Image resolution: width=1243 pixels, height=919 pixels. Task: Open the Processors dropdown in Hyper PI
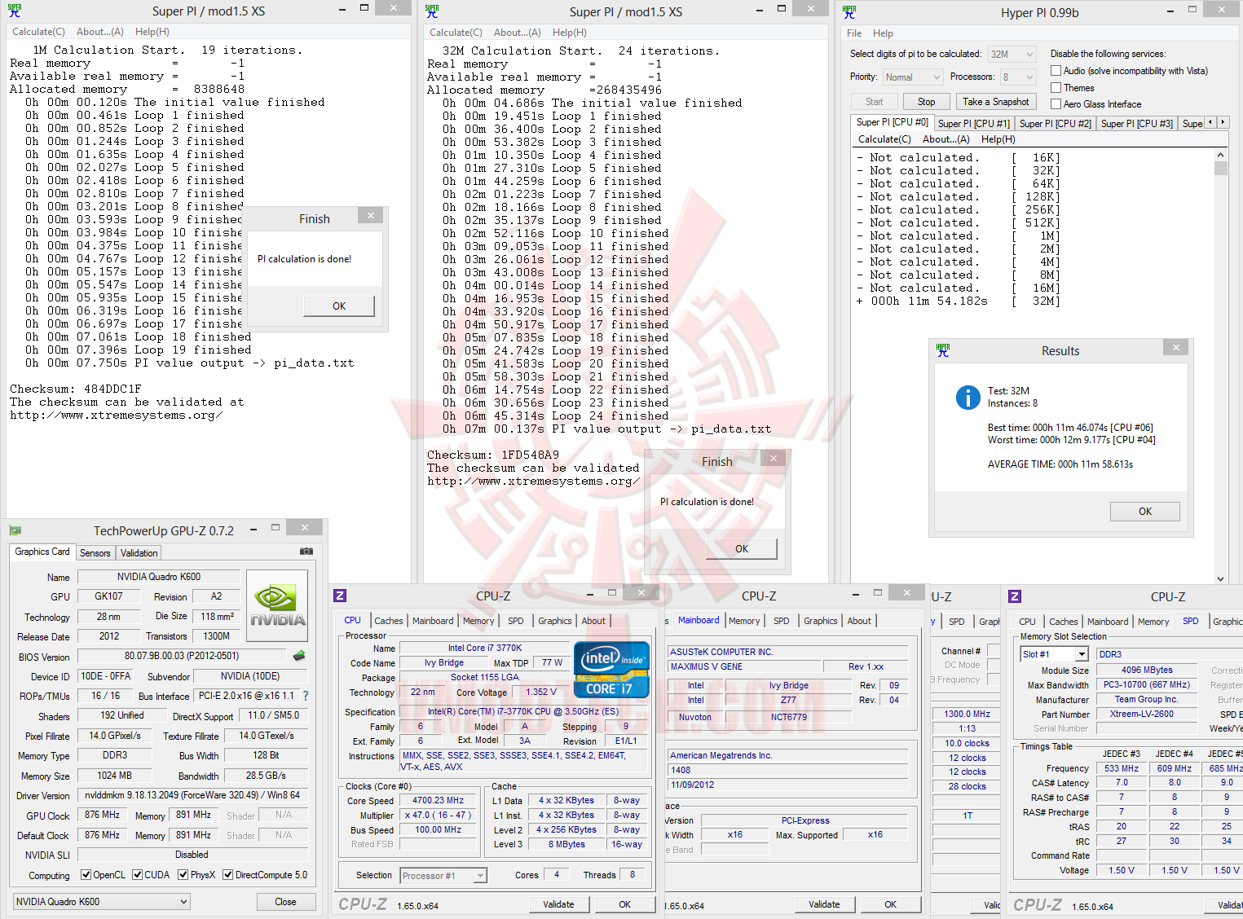[x=1018, y=77]
